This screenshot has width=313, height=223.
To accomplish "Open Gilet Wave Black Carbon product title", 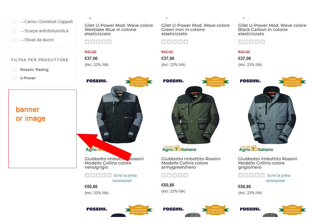I will (272, 30).
